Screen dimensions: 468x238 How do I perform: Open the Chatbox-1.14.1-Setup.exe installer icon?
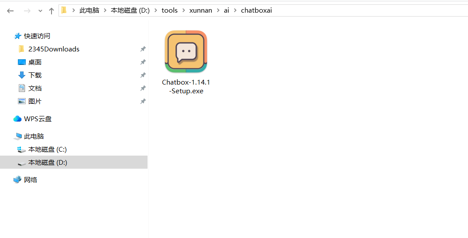(x=186, y=52)
